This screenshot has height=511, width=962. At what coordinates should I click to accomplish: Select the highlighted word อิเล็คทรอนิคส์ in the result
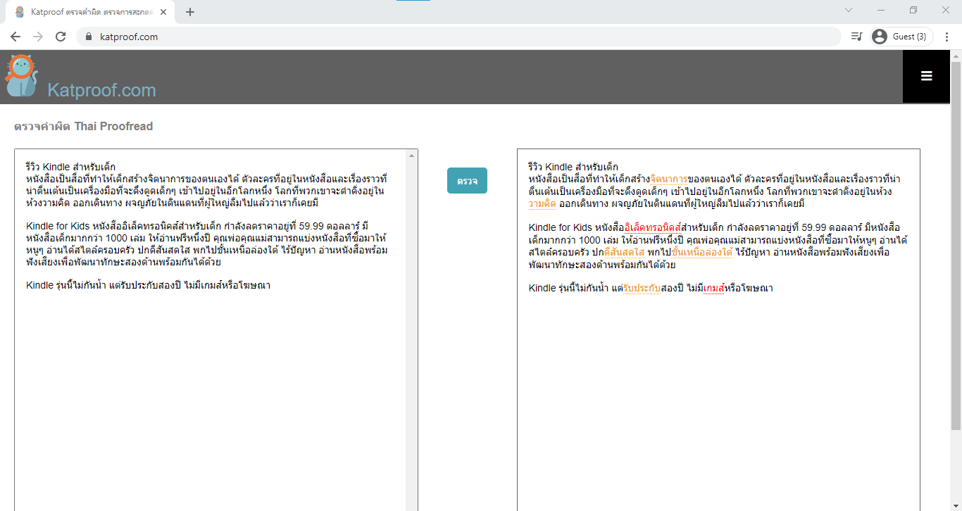tap(653, 227)
